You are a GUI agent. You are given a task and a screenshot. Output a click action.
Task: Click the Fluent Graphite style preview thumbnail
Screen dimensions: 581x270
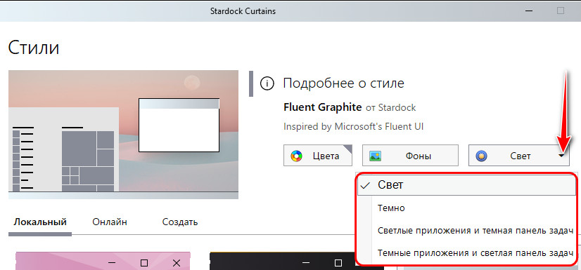point(123,135)
